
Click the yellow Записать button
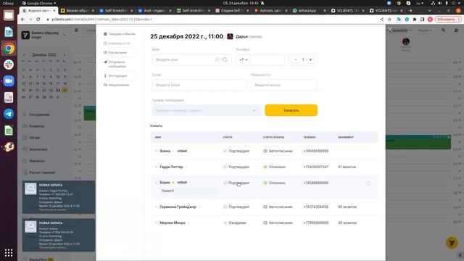(291, 110)
